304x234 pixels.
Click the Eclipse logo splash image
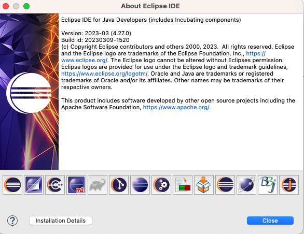[x=29, y=92]
